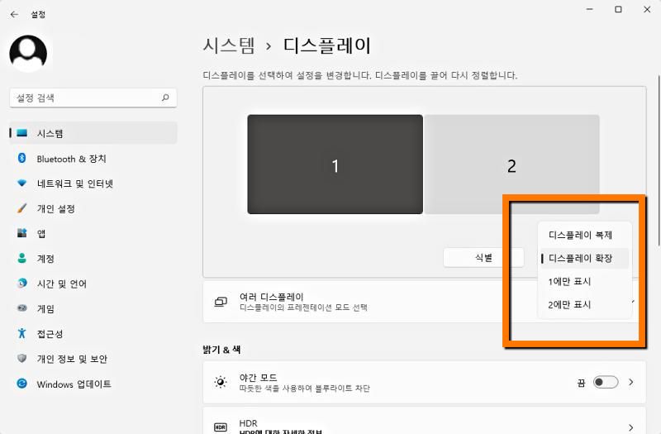Open 시간 및 언어 settings
This screenshot has width=661, height=434.
coord(93,284)
